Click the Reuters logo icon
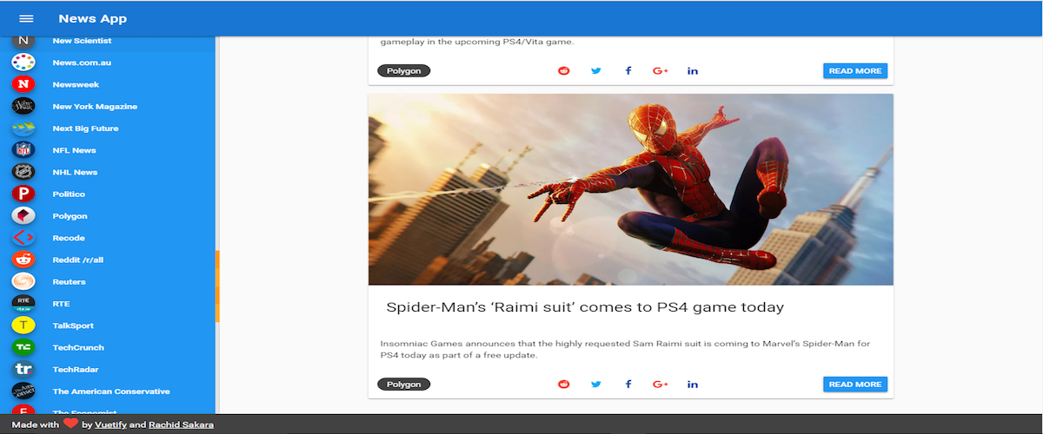 pos(23,281)
